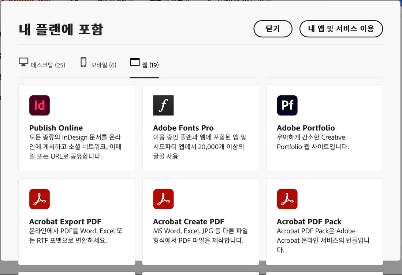402x275 pixels.
Task: Click the Adobe Portfolio description text
Action: [313, 142]
